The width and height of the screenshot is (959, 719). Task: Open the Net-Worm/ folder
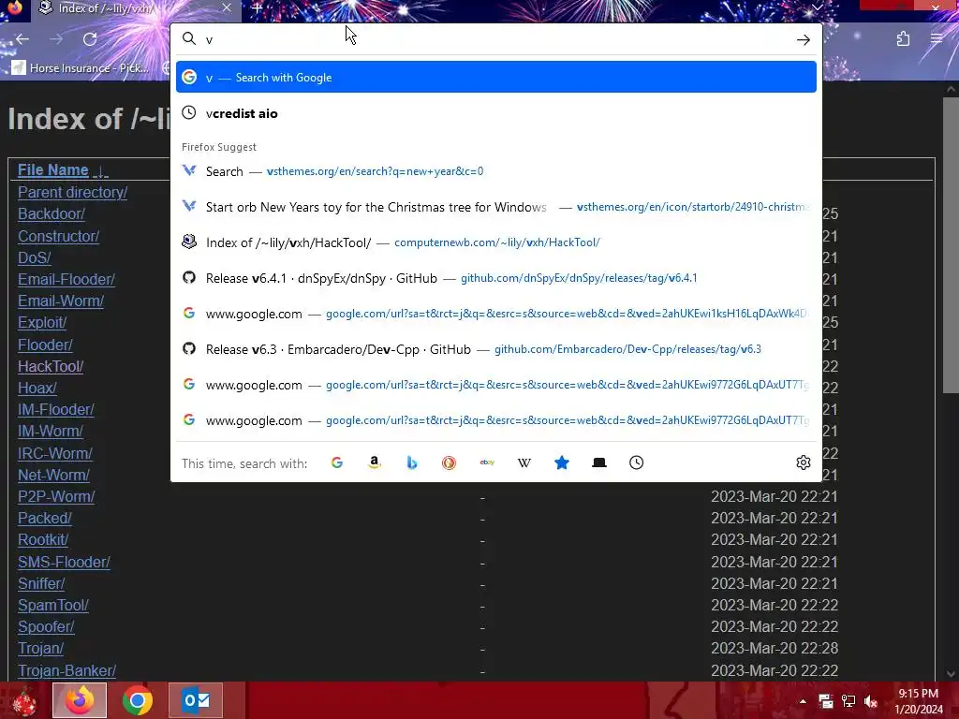(x=53, y=475)
